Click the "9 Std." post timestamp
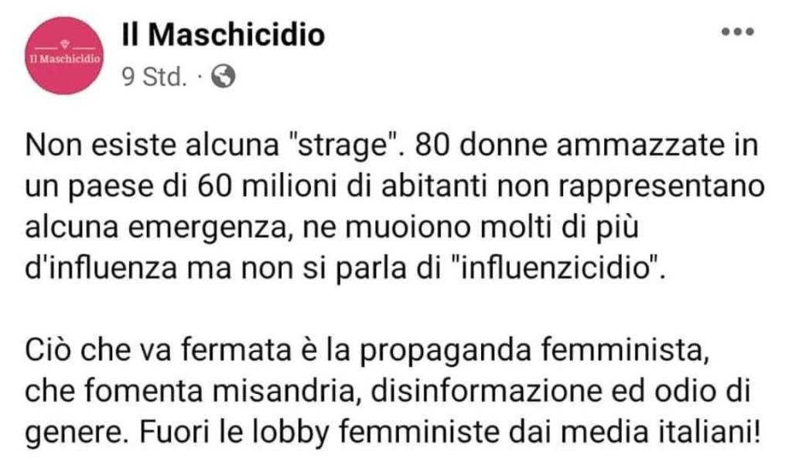Screen dimensions: 792x465 click(154, 77)
